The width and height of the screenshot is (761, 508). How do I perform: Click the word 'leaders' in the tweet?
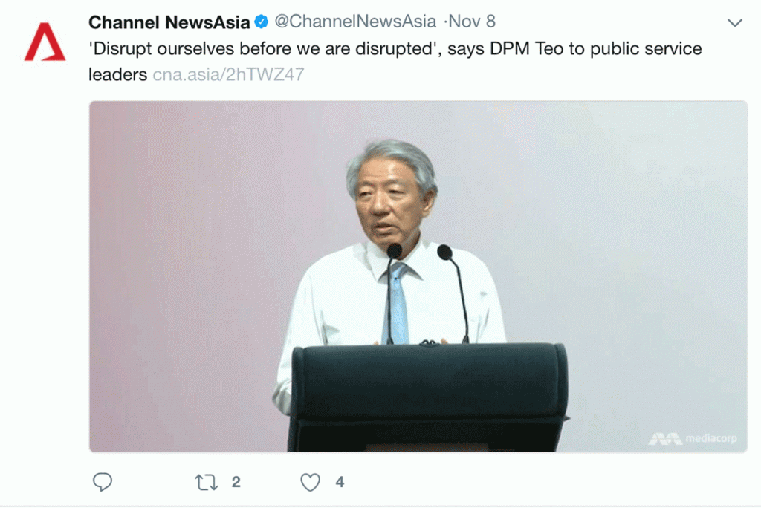117,75
